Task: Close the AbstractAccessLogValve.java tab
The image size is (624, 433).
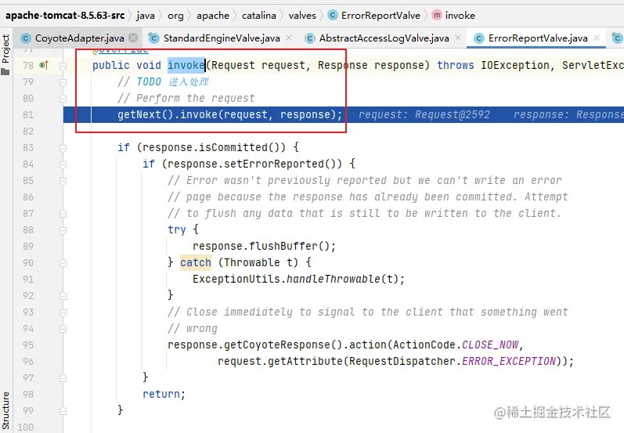Action: coord(458,38)
